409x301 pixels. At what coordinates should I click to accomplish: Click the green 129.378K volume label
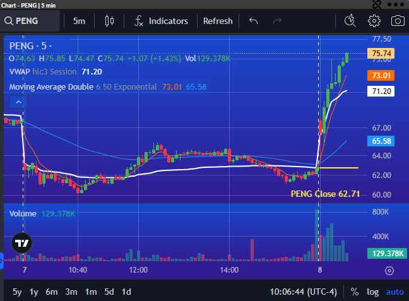tap(387, 253)
